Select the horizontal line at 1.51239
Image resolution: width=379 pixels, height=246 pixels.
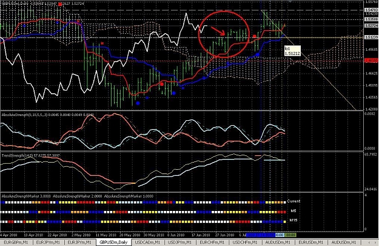(181, 37)
